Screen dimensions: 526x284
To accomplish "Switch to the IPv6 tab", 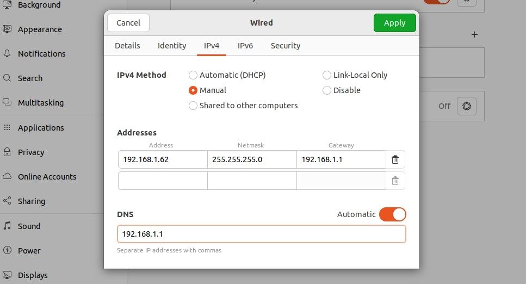I will pos(245,46).
